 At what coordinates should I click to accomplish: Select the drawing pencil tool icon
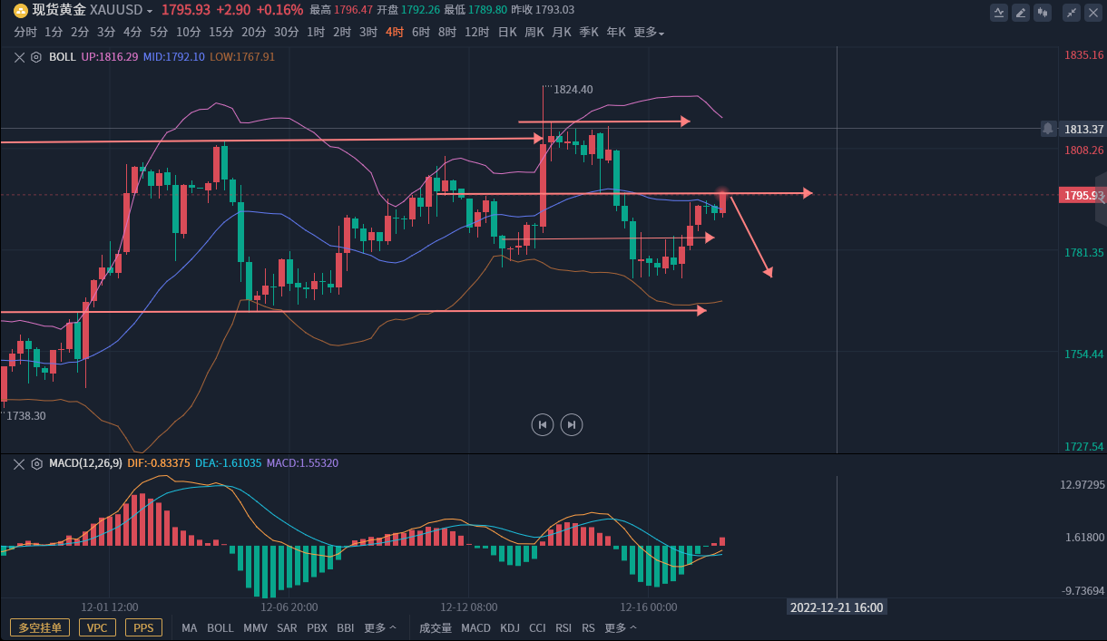tap(1021, 13)
